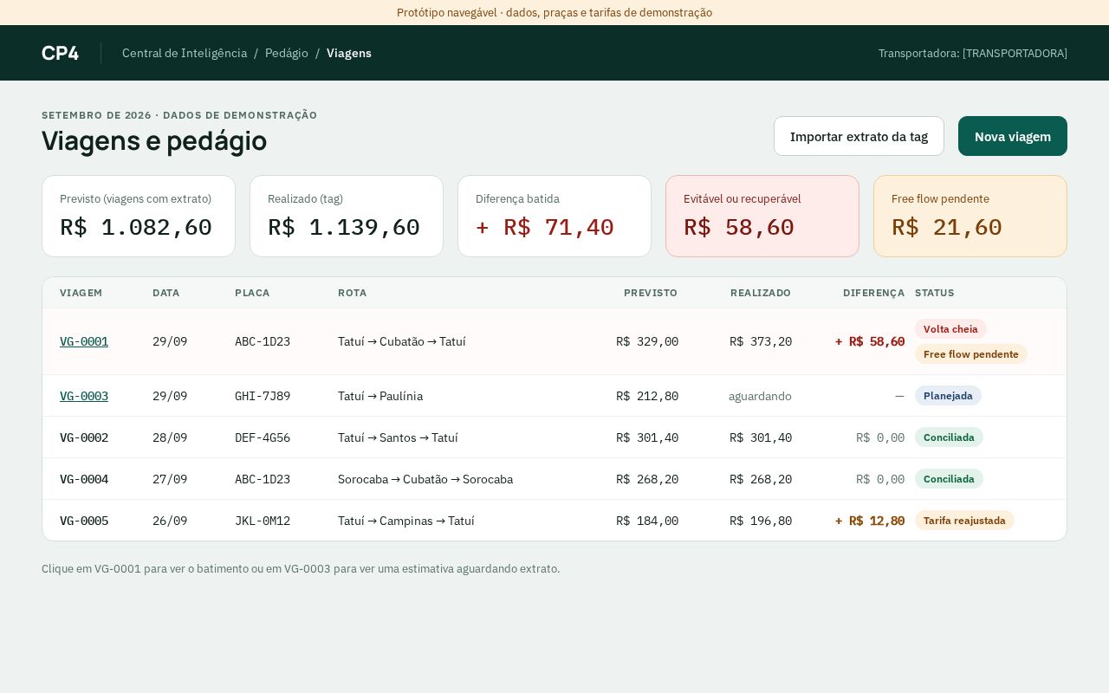Open trip VG-0003 link
1109x693 pixels.
(84, 396)
